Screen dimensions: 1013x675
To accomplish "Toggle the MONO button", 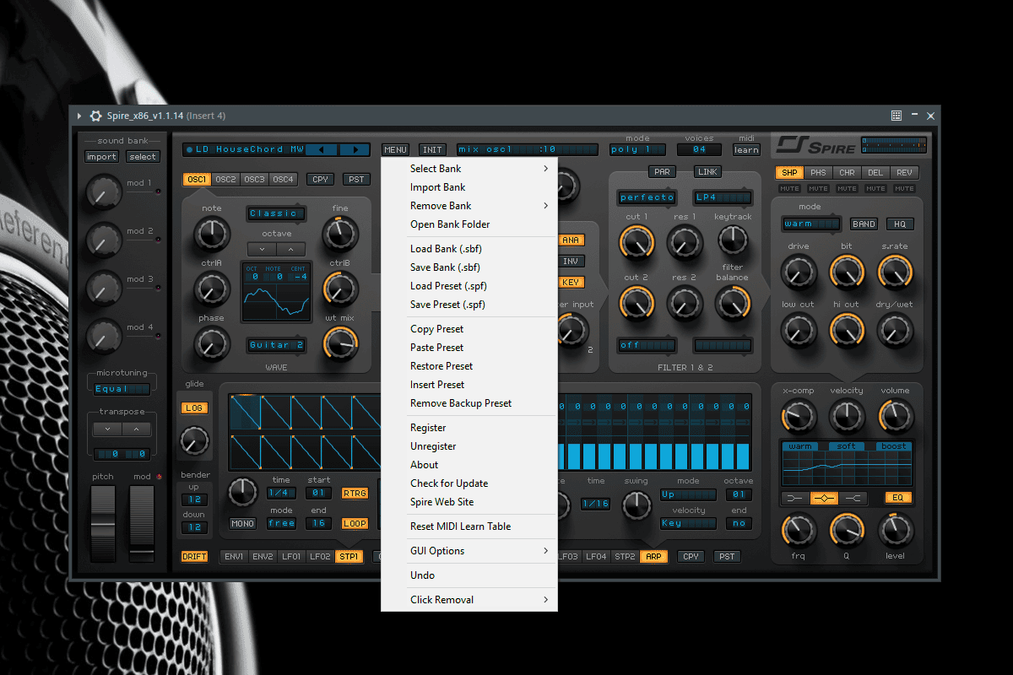I will pyautogui.click(x=243, y=524).
